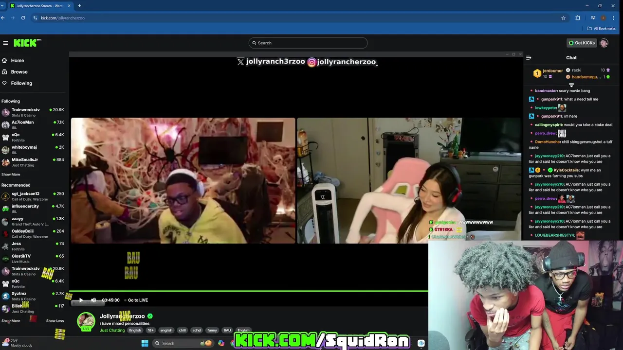Expand Following list with Show More
The width and height of the screenshot is (623, 350).
(11, 175)
